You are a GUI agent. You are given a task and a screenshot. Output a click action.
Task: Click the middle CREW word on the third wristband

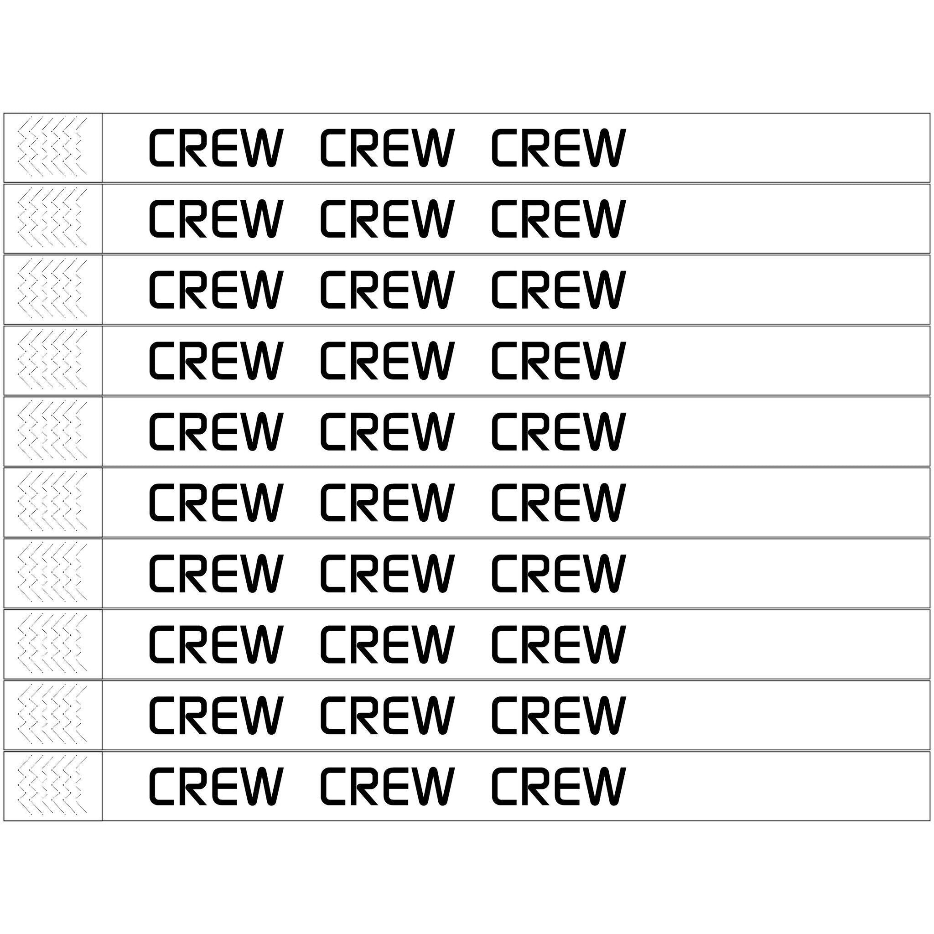click(x=387, y=290)
